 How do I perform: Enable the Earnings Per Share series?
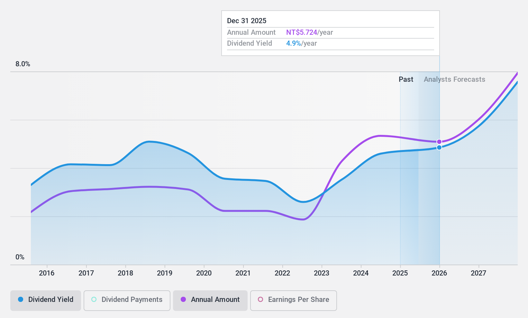coord(294,301)
